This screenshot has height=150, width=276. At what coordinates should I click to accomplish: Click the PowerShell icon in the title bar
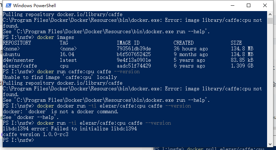coord(8,5)
